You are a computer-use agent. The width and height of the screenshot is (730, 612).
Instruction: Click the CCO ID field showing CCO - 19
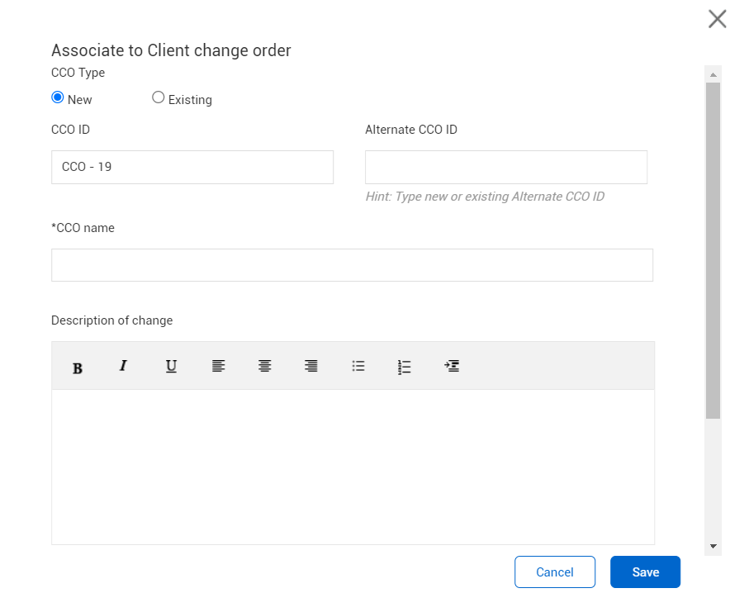click(x=192, y=167)
